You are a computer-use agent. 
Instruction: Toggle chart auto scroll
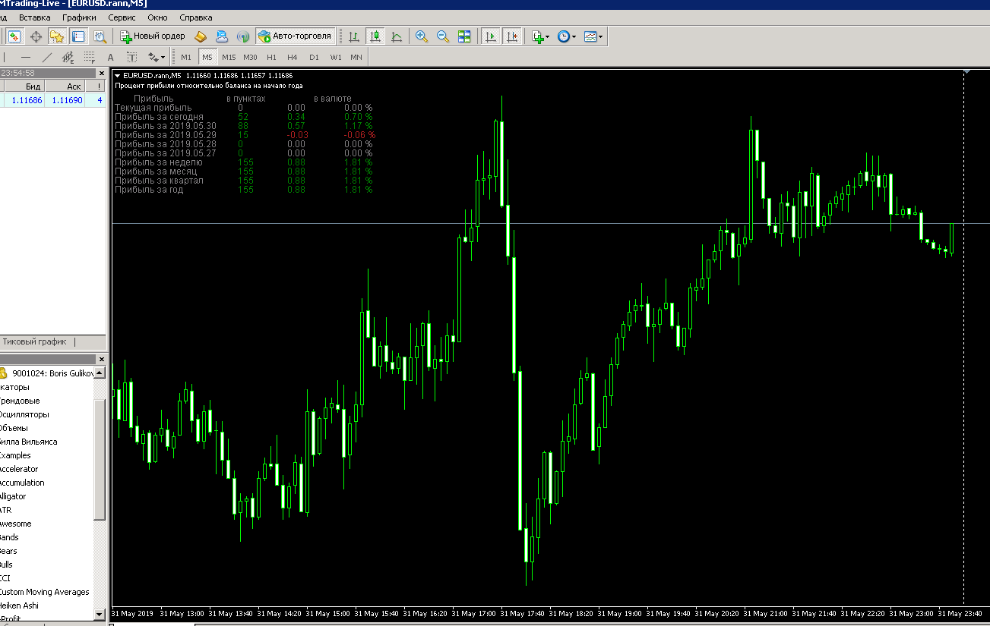tap(491, 36)
